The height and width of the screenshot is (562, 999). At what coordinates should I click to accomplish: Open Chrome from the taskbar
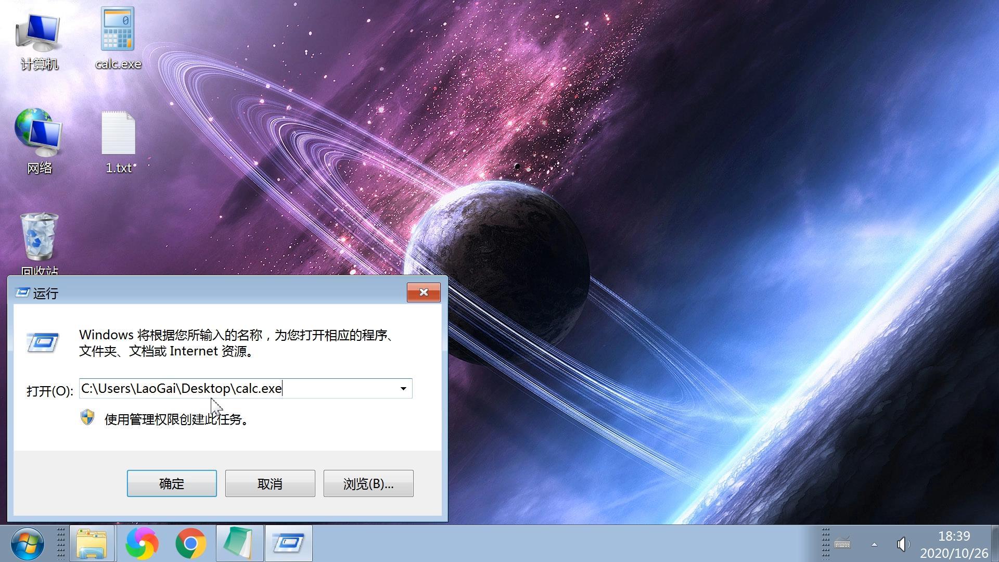tap(191, 543)
